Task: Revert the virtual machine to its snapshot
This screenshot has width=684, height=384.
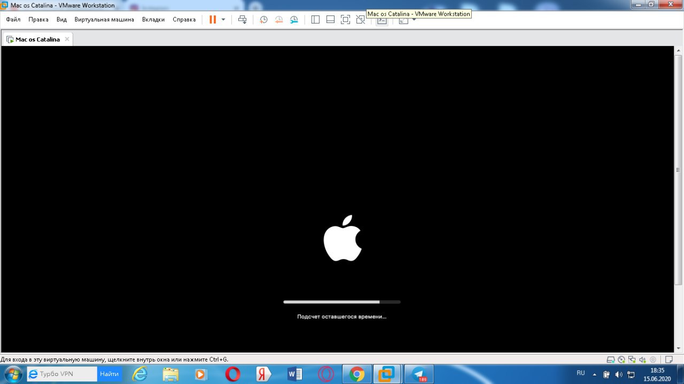Action: pos(278,19)
